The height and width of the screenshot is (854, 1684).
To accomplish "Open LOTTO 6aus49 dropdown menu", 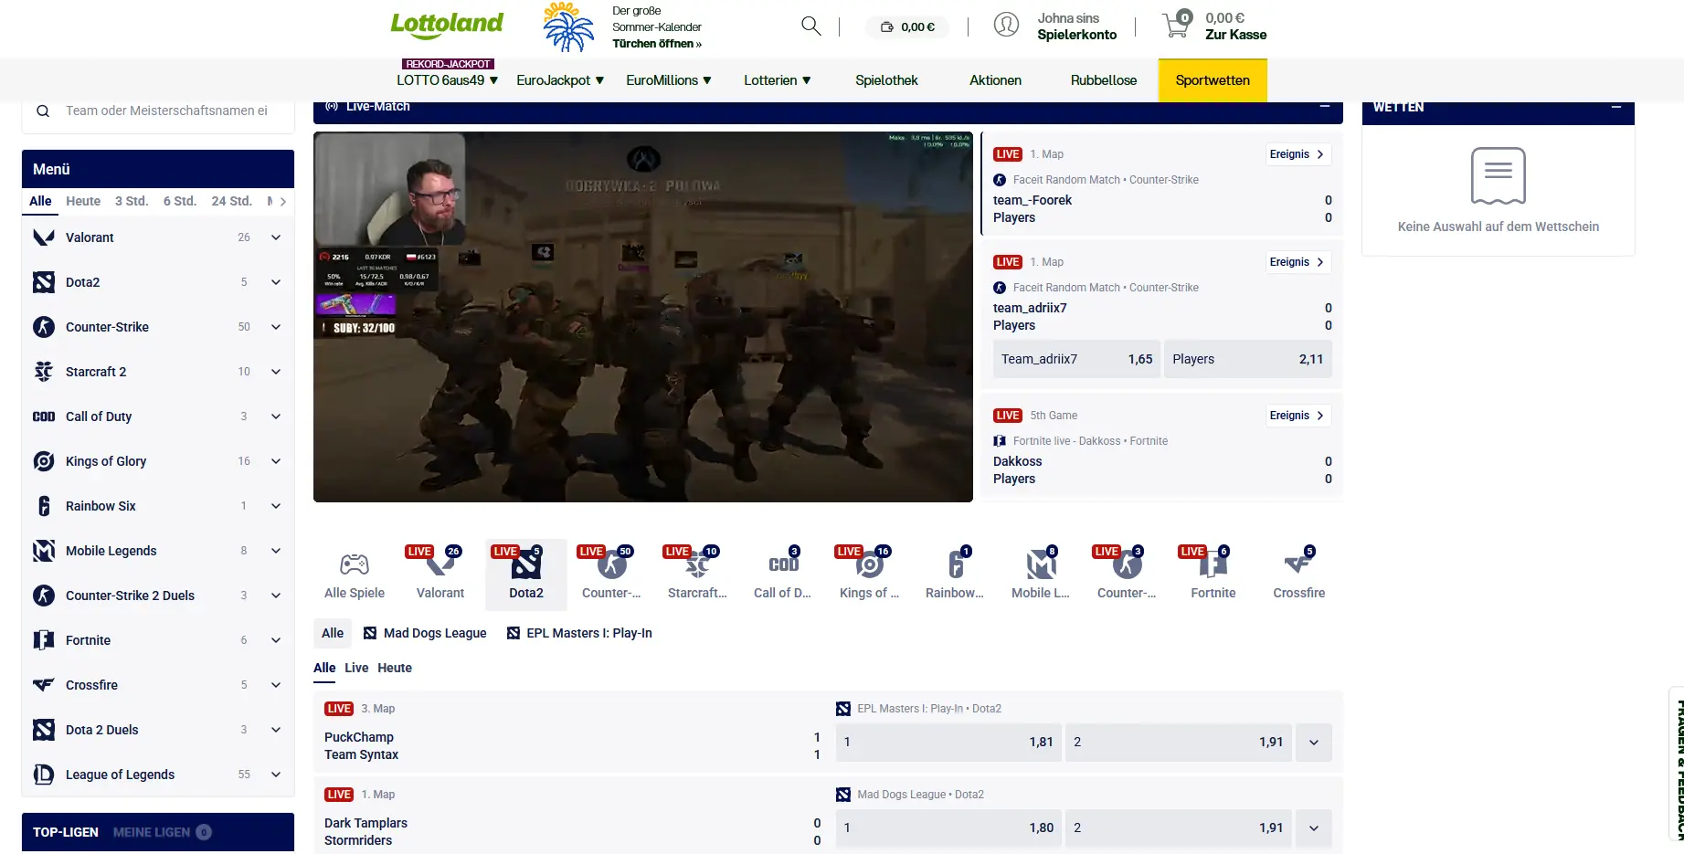I will pos(448,80).
